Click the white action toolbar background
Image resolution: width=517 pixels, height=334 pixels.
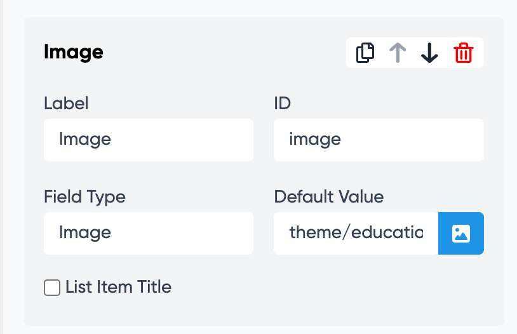(x=413, y=42)
